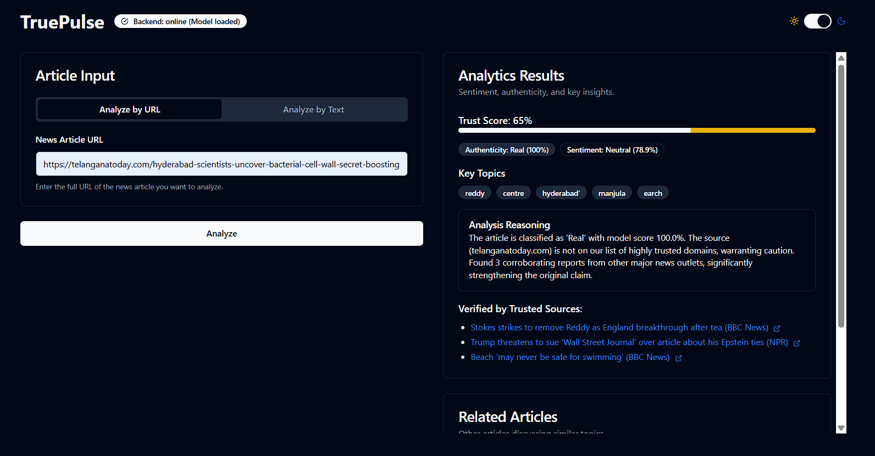Switch to Analyze by URL tab
The image size is (875, 456).
pos(130,109)
